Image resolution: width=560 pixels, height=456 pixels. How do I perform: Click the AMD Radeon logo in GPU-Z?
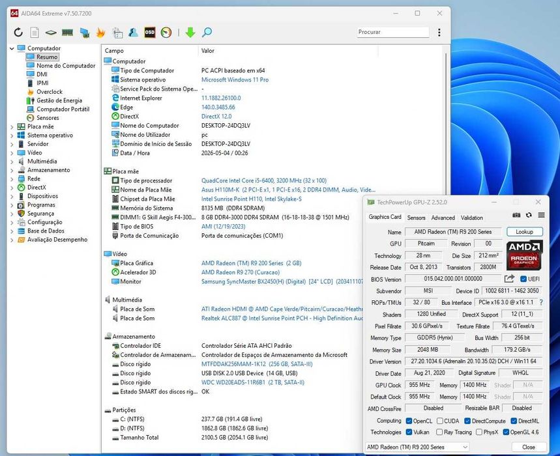[x=524, y=255]
